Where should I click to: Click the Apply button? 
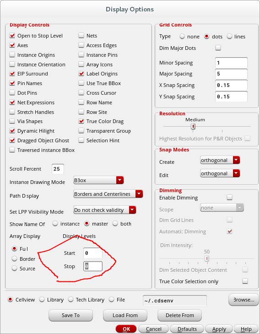tap(219, 329)
